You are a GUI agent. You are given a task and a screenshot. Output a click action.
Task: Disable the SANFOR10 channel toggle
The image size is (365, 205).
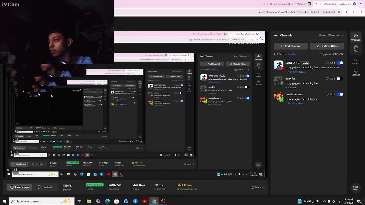[x=340, y=63]
